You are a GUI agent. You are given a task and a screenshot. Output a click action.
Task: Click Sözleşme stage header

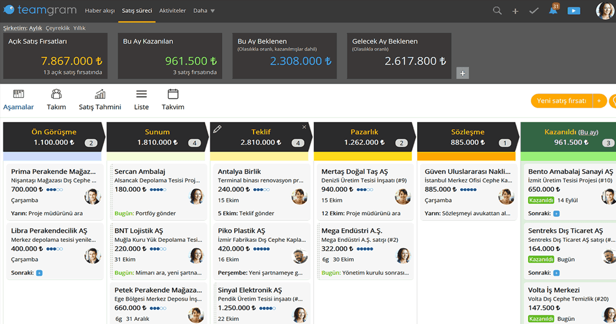click(468, 137)
